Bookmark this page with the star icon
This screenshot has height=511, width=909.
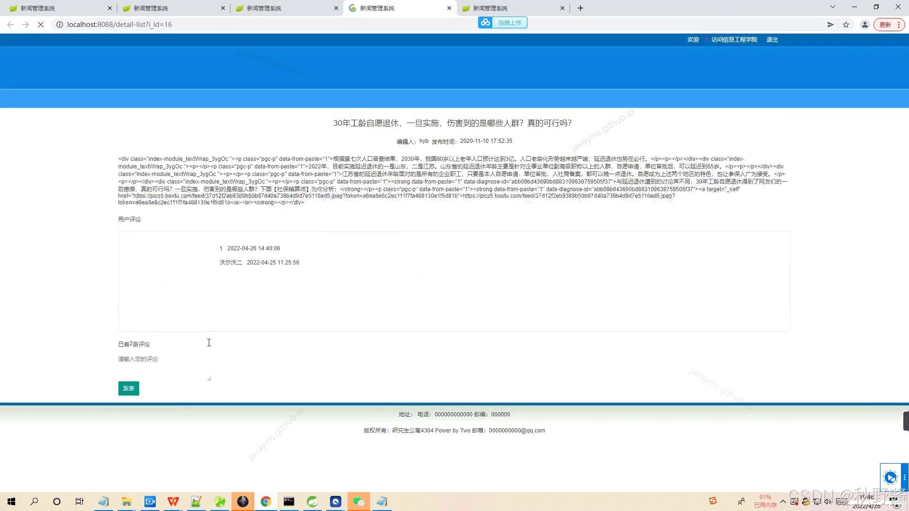tap(846, 25)
